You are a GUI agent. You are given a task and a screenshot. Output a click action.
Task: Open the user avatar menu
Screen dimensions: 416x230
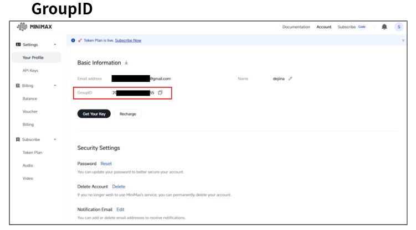(399, 27)
